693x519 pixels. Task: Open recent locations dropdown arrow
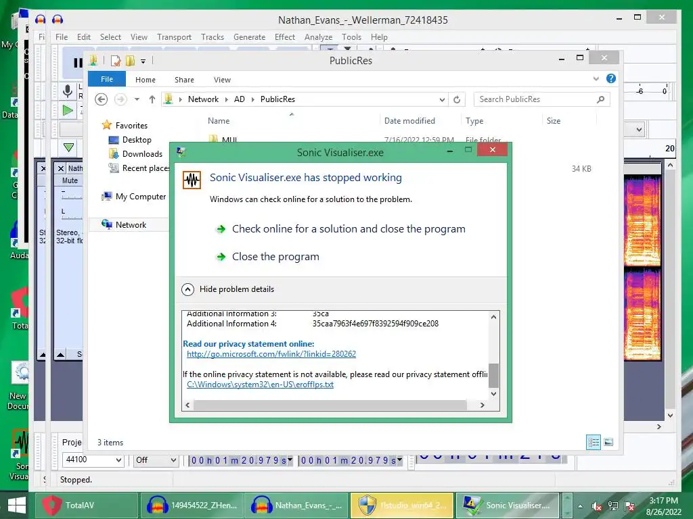point(137,99)
